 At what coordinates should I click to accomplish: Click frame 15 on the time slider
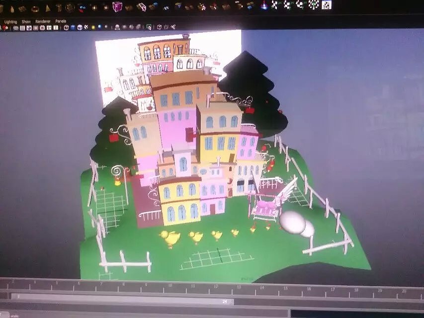(x=285, y=288)
